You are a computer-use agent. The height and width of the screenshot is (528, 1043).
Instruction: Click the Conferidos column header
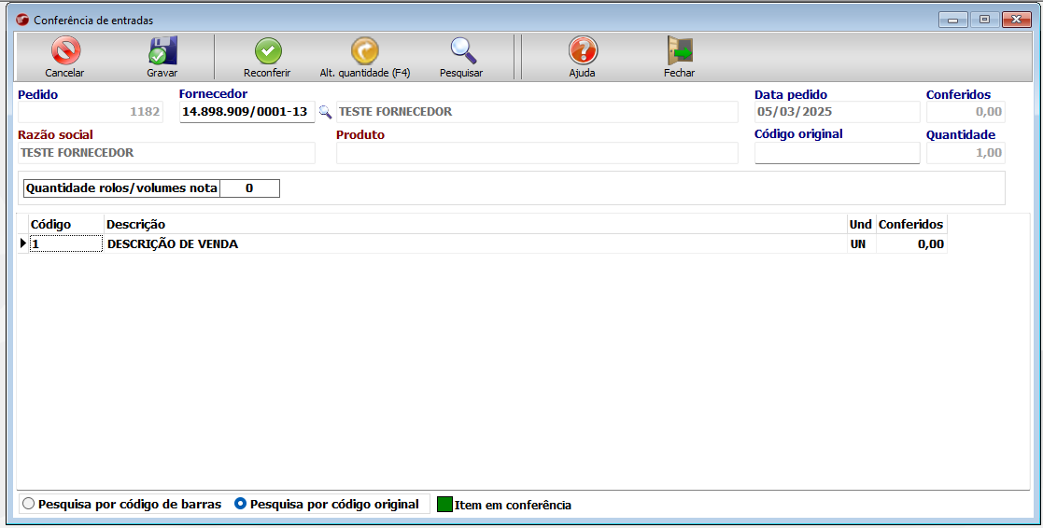pos(910,225)
